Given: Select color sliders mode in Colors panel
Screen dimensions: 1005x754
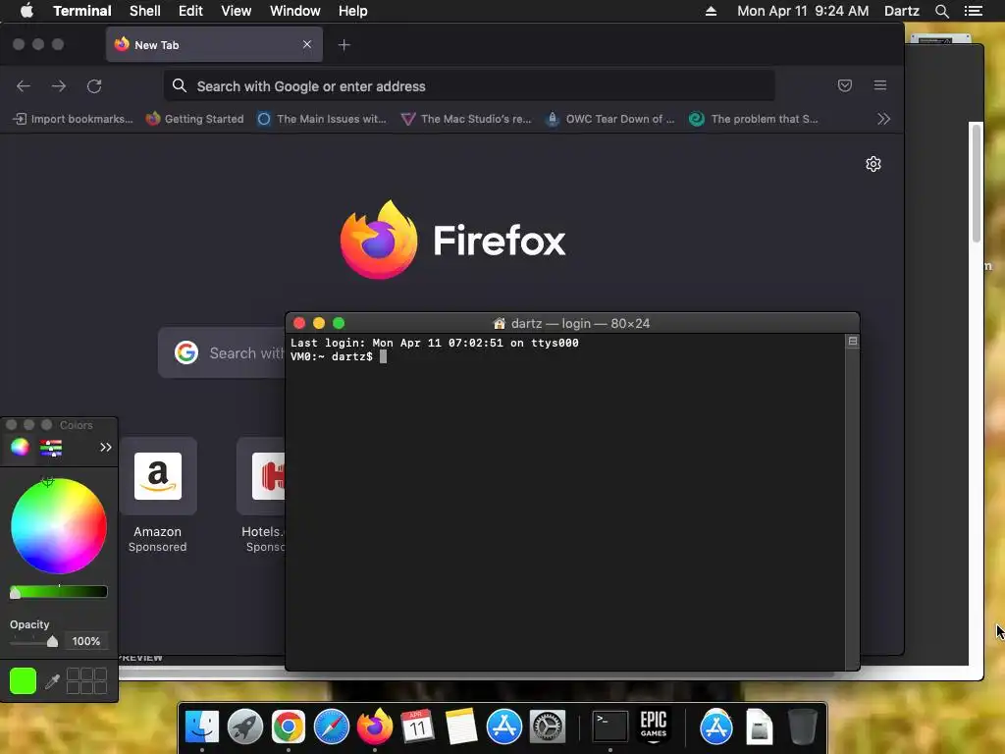Looking at the screenshot, I should (51, 447).
